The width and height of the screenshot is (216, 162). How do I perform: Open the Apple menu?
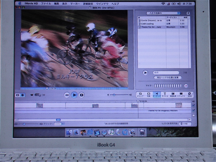(x=20, y=4)
